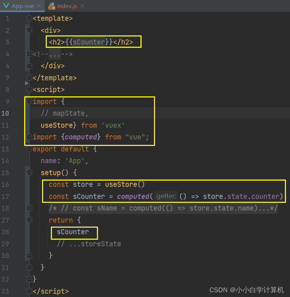Click computed call on line 17
290x297 pixels.
pos(133,196)
